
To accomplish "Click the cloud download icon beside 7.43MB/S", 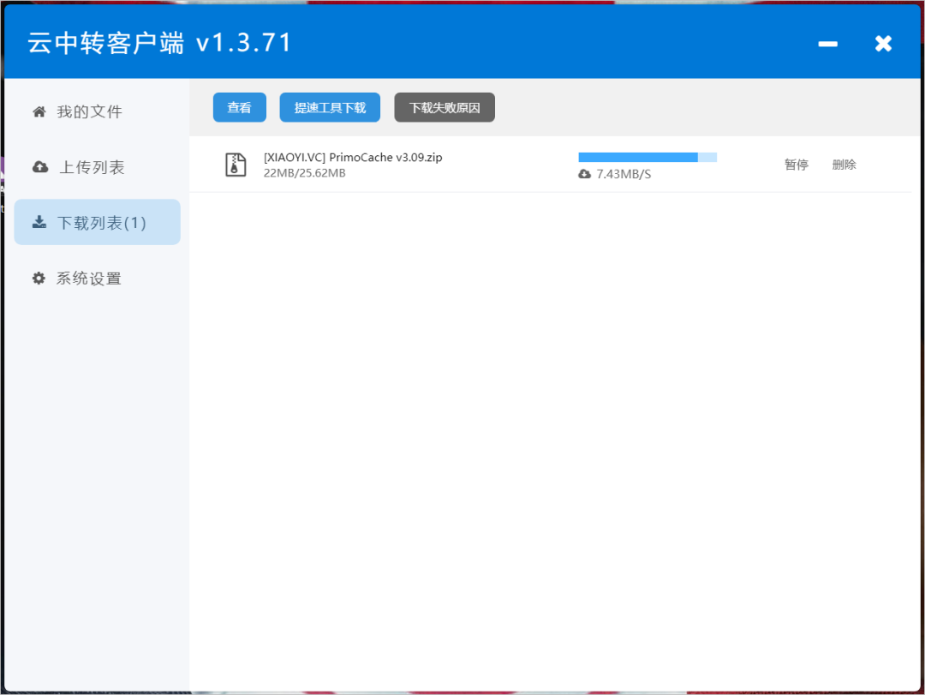I will point(585,174).
